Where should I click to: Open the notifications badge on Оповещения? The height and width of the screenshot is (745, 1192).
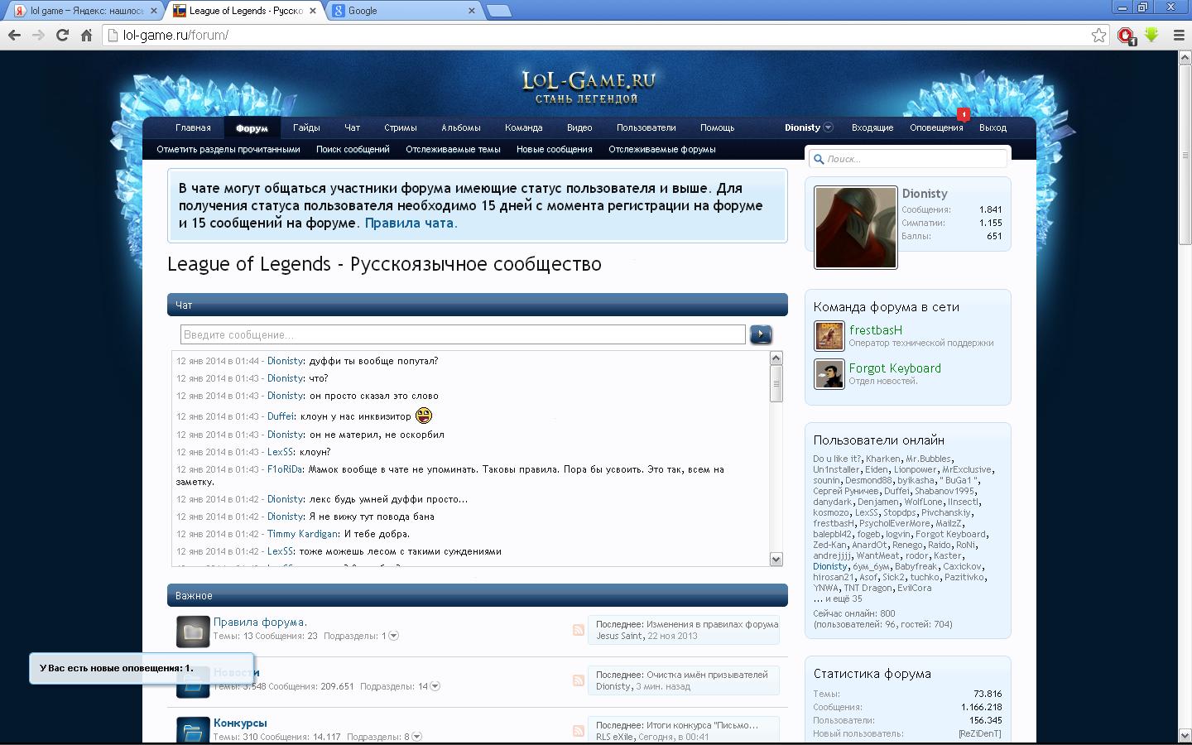(964, 114)
